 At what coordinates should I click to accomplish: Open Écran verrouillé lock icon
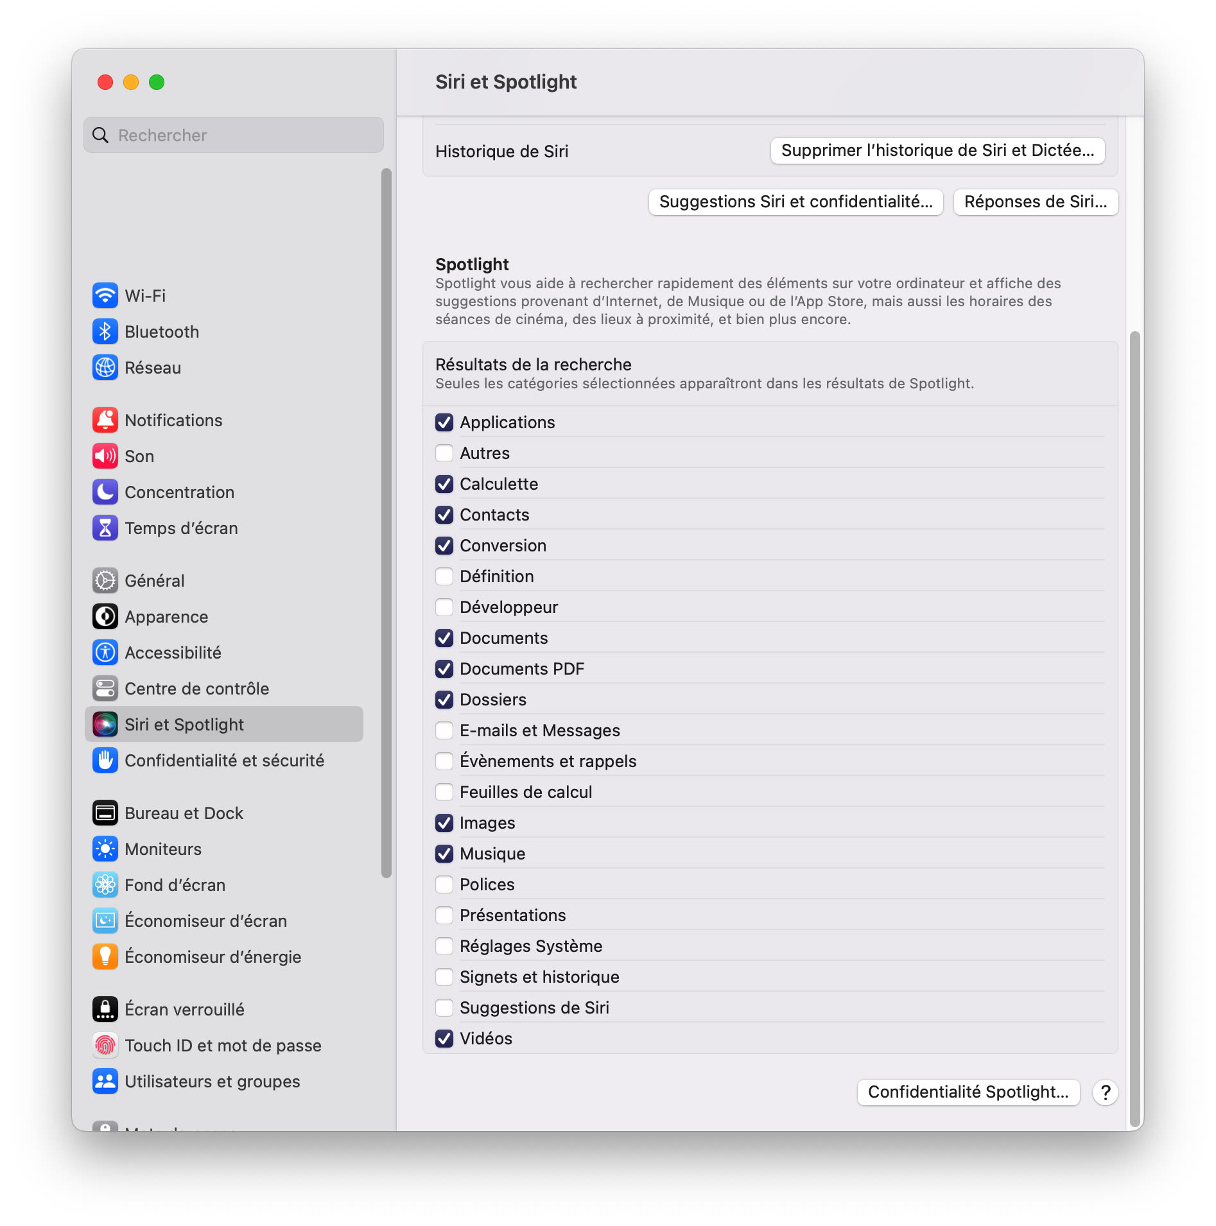coord(105,1009)
